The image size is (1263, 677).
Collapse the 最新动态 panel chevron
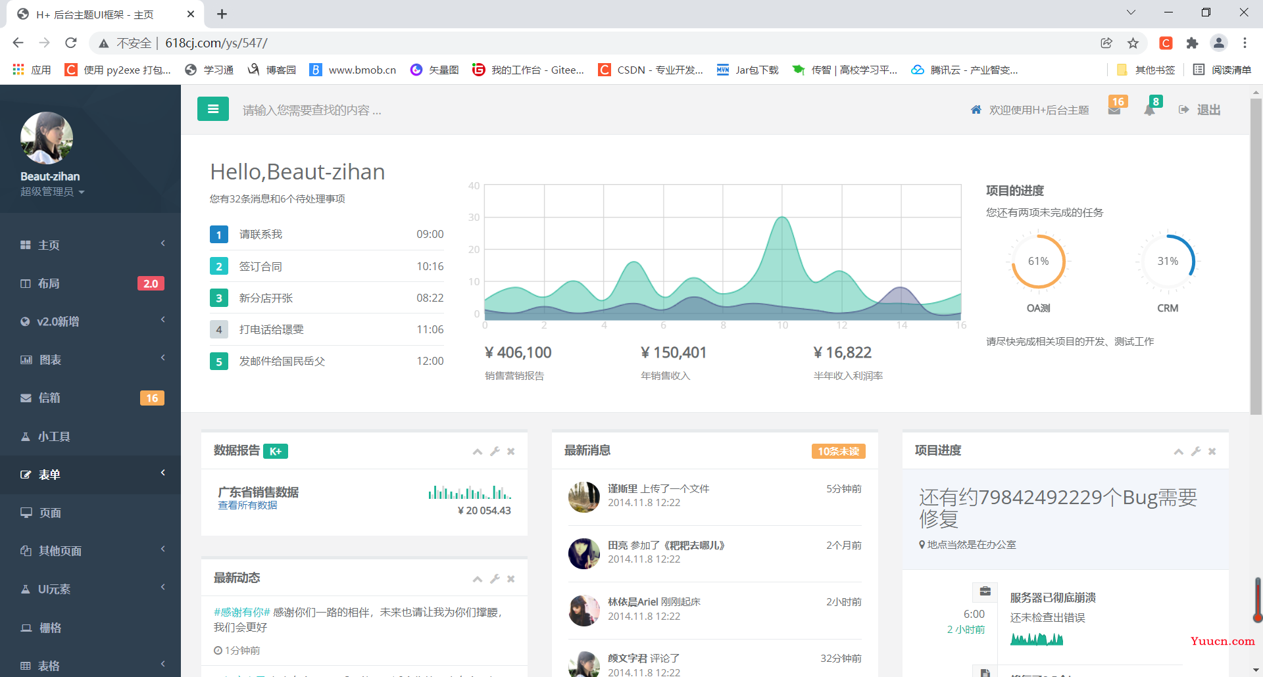pos(478,579)
